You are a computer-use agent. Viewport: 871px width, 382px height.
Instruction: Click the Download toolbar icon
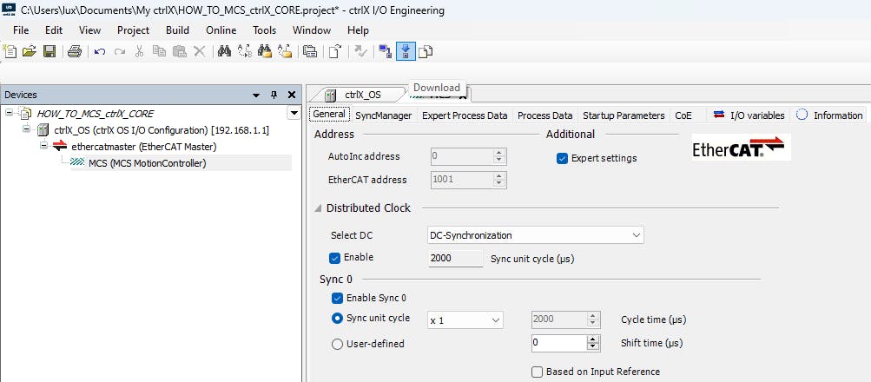point(406,51)
